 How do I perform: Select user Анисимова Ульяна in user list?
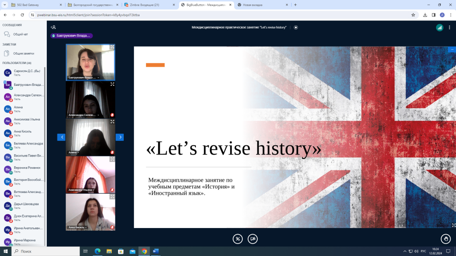23,121
